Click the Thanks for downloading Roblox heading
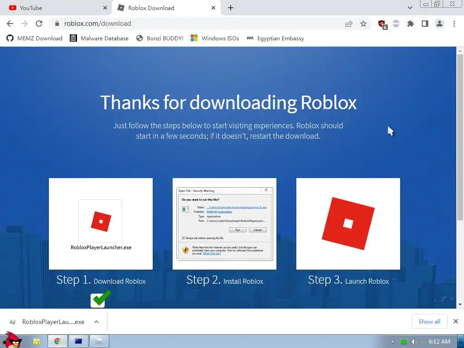Screen dimensions: 464x348 tap(228, 103)
